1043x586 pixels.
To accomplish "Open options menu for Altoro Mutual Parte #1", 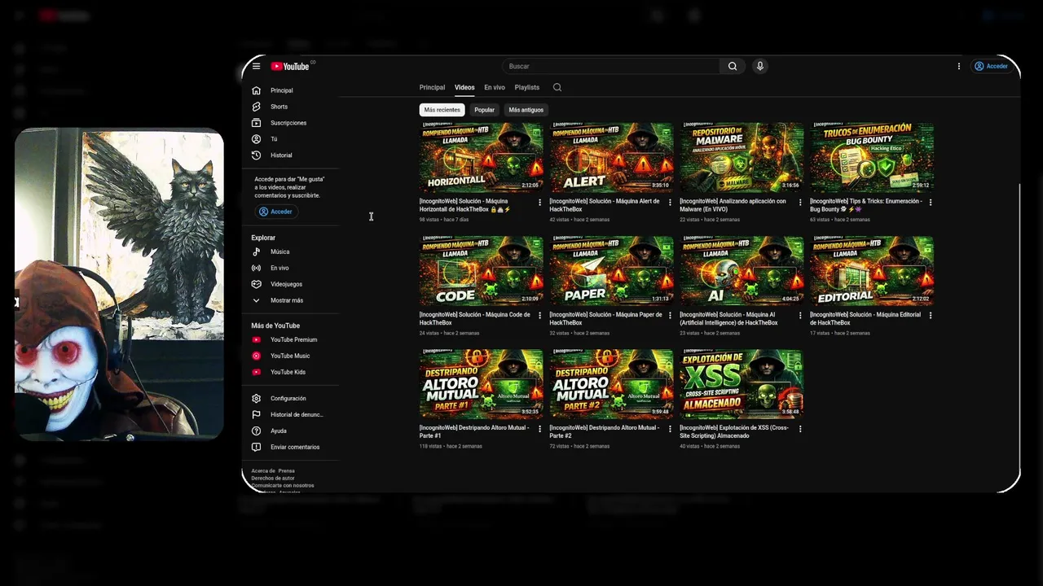I will pyautogui.click(x=539, y=428).
